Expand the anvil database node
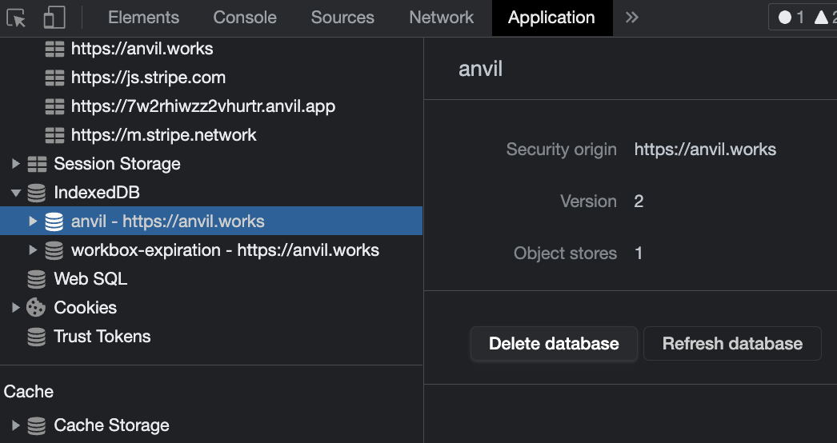The image size is (837, 443). [33, 221]
